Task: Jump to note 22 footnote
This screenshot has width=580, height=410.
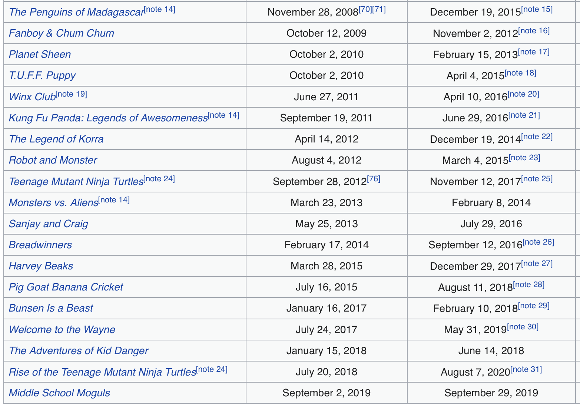Action: [x=537, y=137]
